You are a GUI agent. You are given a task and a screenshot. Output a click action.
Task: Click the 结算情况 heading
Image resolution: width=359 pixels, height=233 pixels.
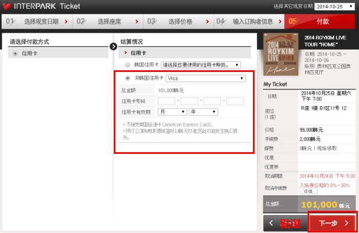pyautogui.click(x=131, y=42)
